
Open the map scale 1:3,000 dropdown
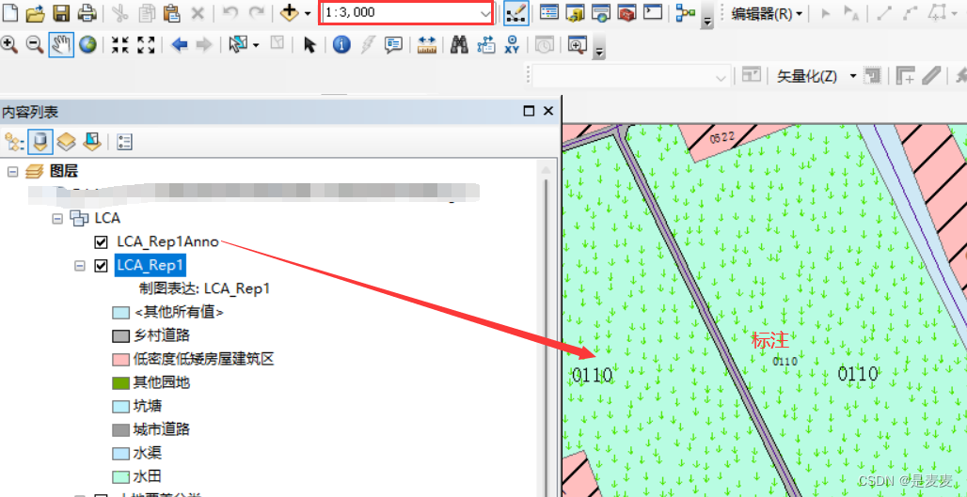pyautogui.click(x=484, y=13)
